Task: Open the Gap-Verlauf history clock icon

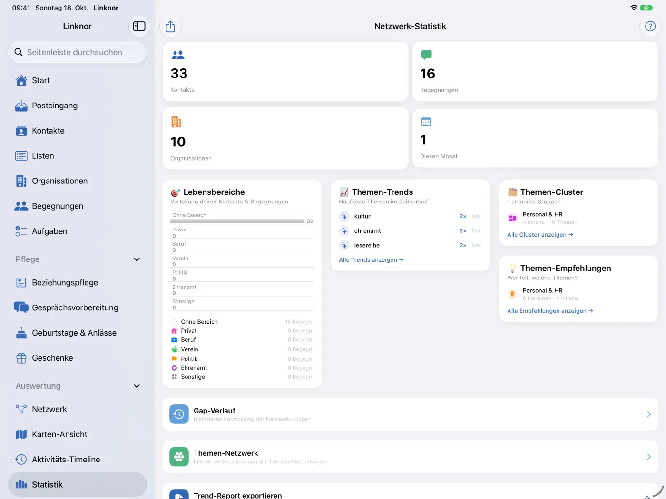Action: (179, 414)
